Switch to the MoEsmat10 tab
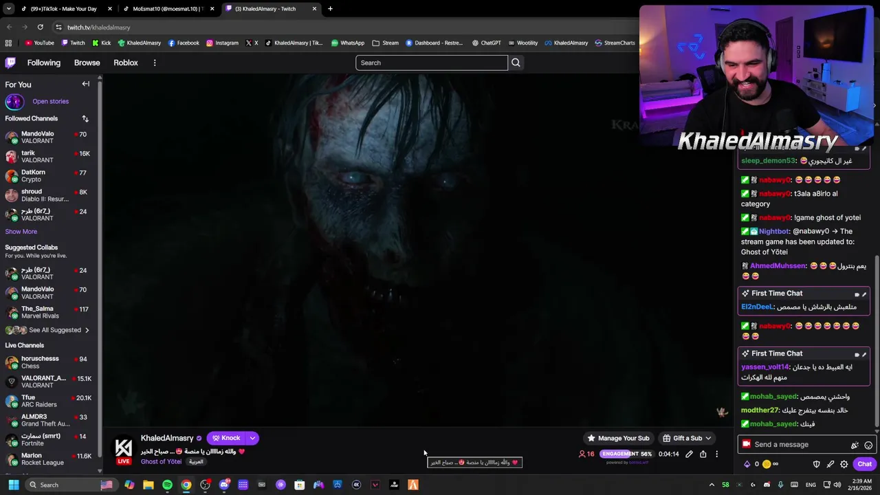 click(x=169, y=9)
